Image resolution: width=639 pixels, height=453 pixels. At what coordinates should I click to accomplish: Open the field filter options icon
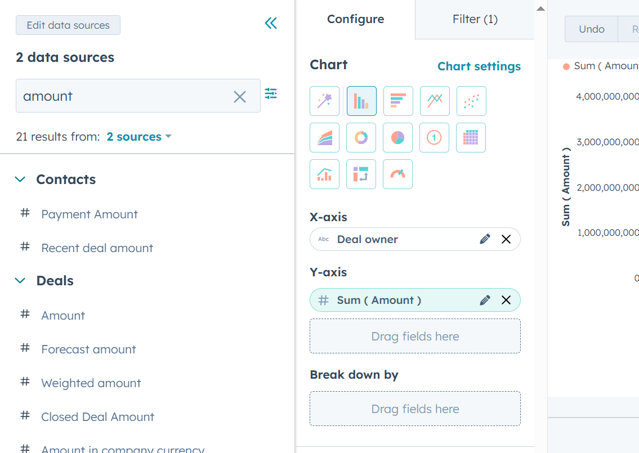pyautogui.click(x=271, y=94)
